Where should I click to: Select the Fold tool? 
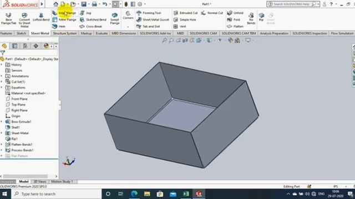[x=234, y=20]
